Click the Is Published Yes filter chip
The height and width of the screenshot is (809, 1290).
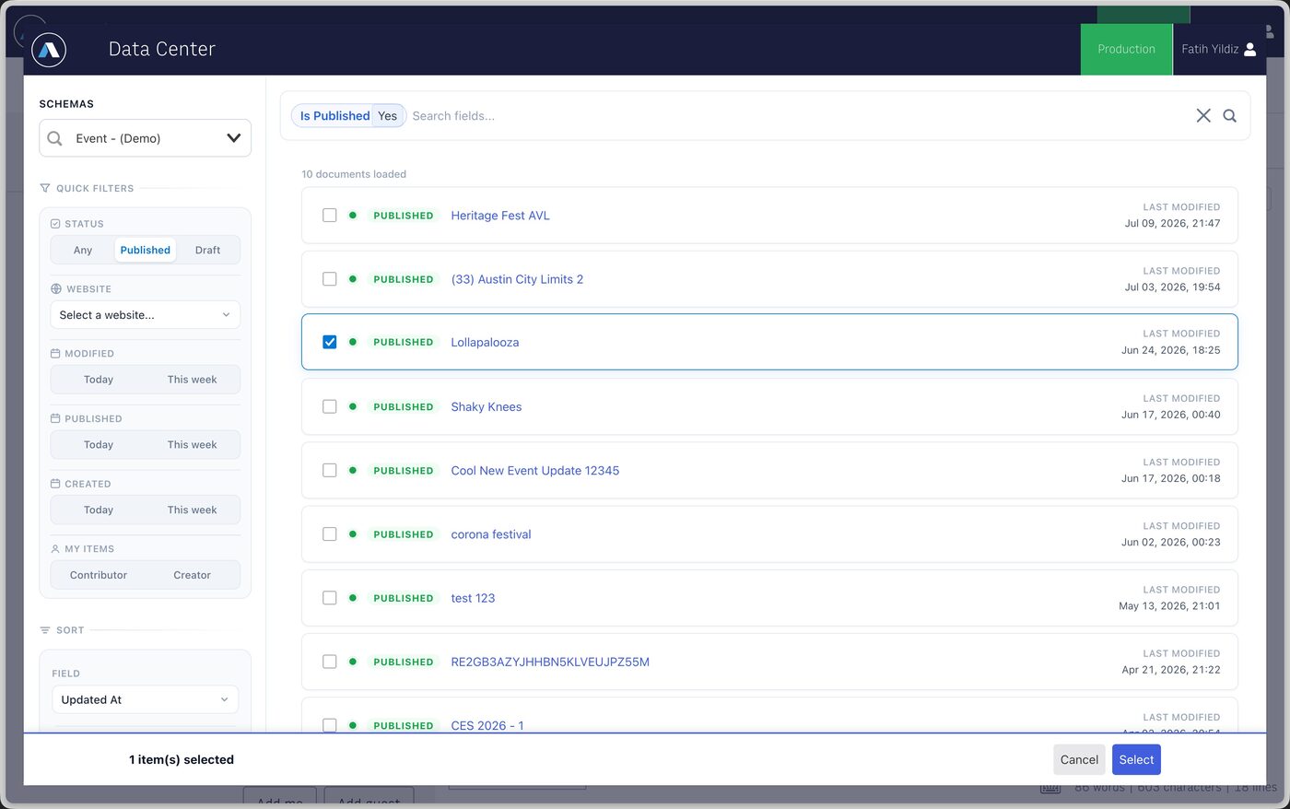348,115
